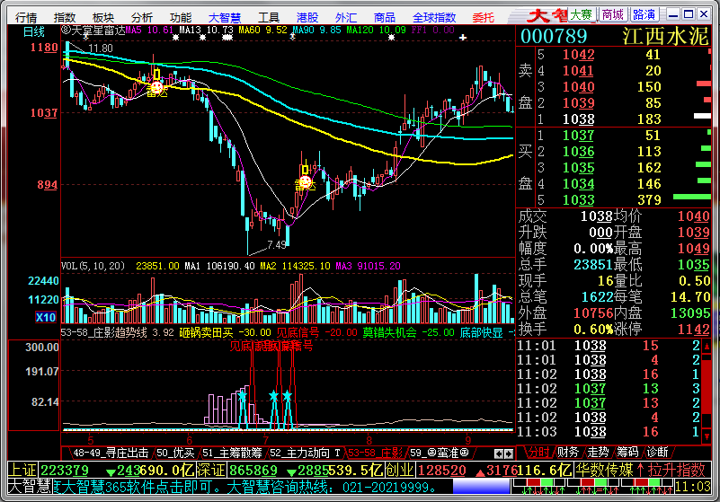Click the scrolling 大智慧365 hotline ticker text
The height and width of the screenshot is (502, 720).
(x=246, y=487)
